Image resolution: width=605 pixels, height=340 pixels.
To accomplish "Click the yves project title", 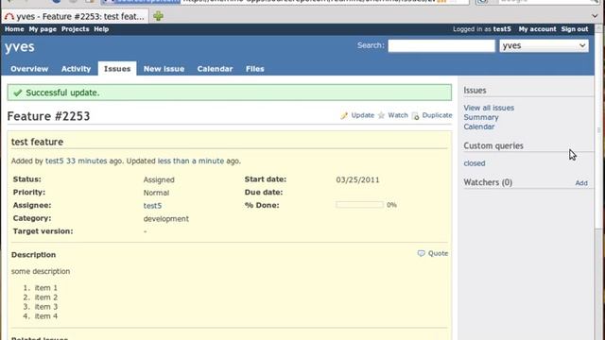I will tap(20, 47).
